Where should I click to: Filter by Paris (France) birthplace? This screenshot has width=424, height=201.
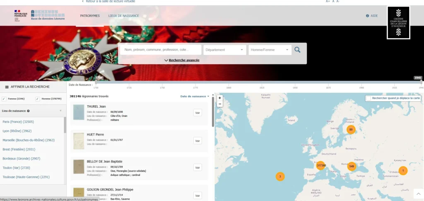click(18, 122)
